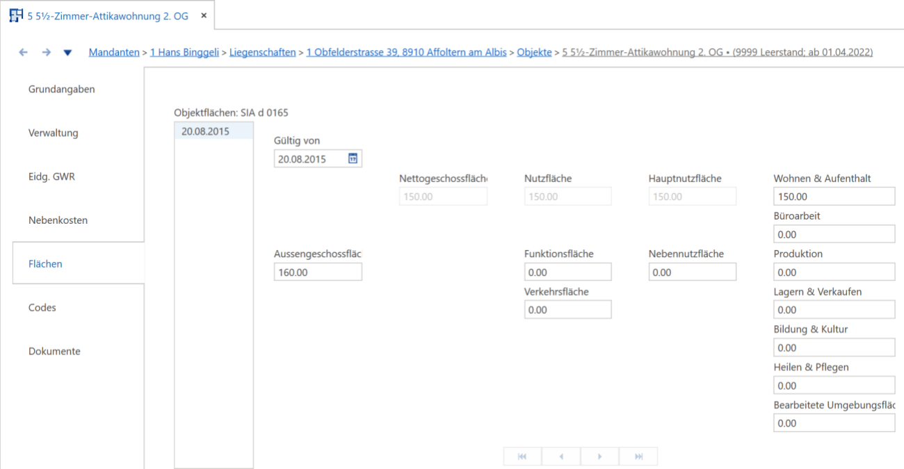904x469 pixels.
Task: Click the back navigation arrow
Action: pyautogui.click(x=23, y=52)
